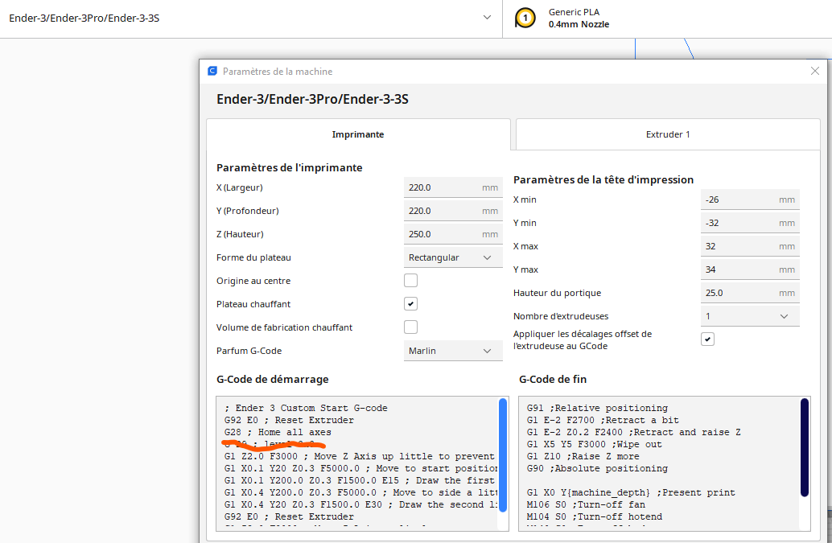Uncheck Plateau chauffant checkbox

410,304
